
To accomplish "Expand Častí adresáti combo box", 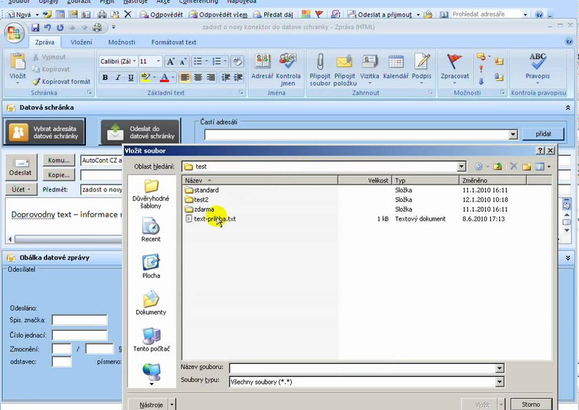I will (x=513, y=134).
